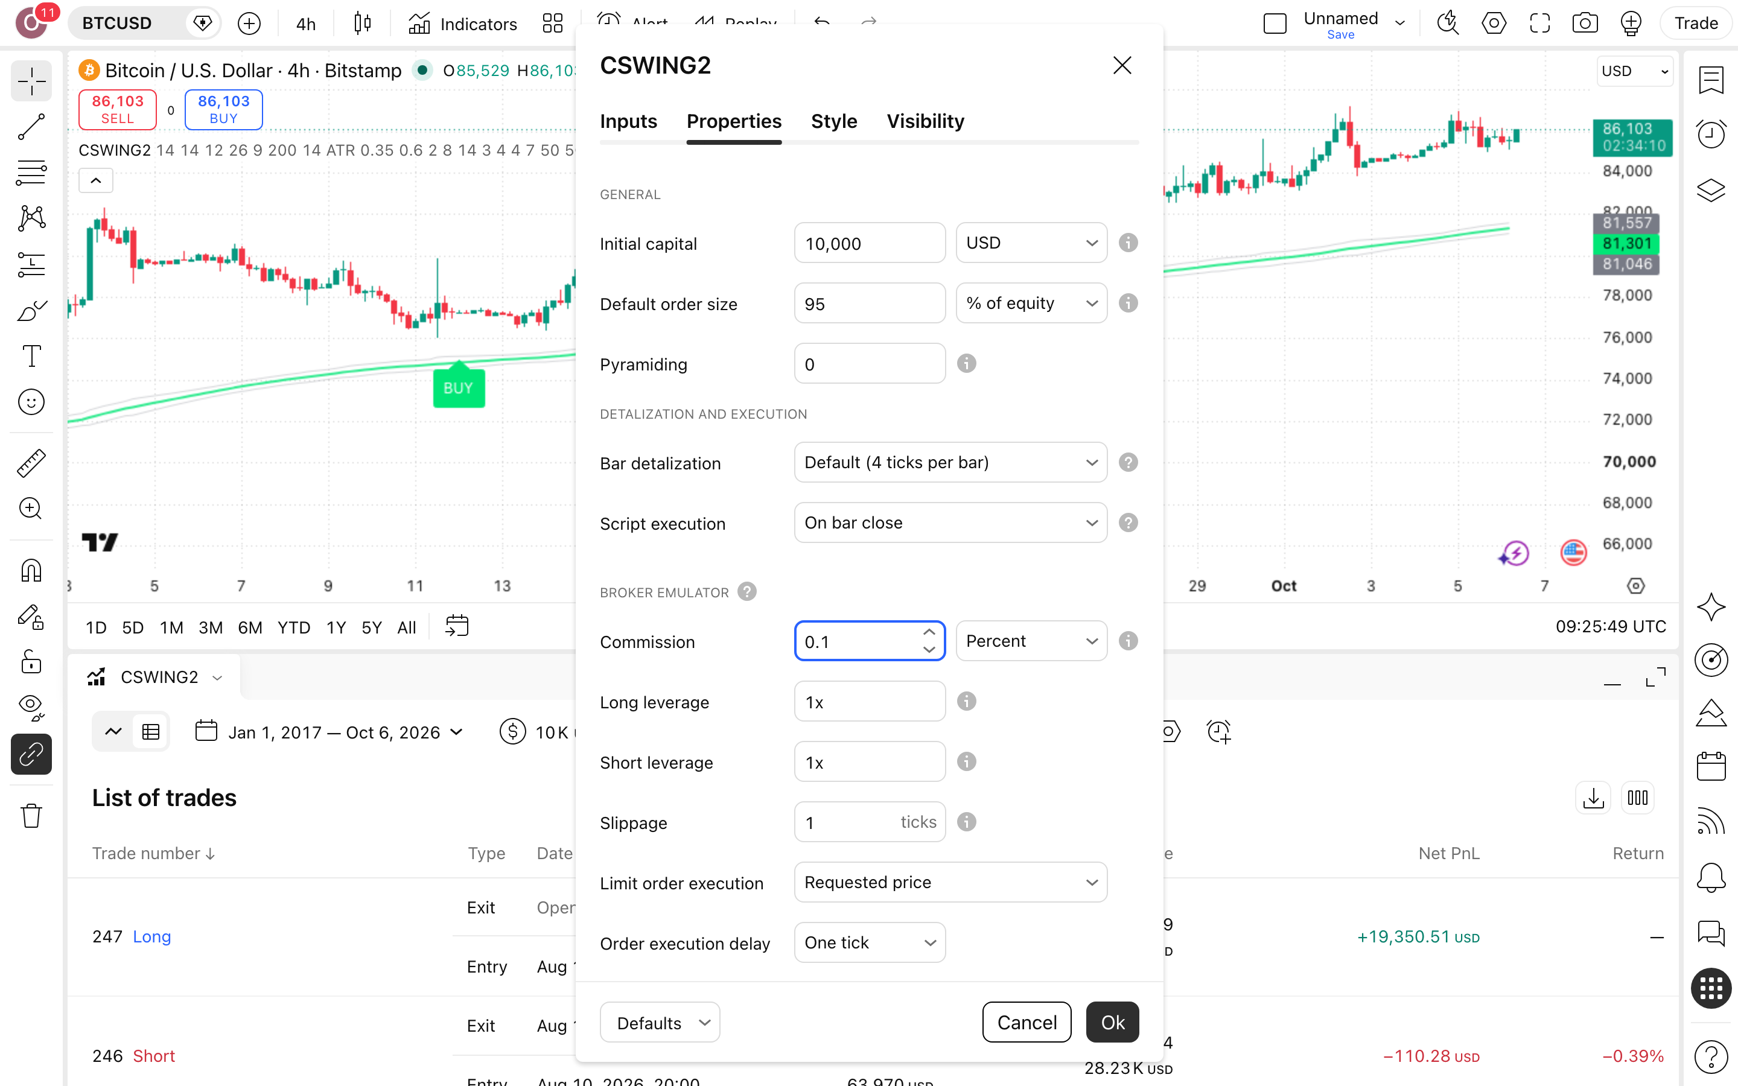The height and width of the screenshot is (1086, 1738).
Task: Click the Trade button
Action: pyautogui.click(x=1696, y=24)
